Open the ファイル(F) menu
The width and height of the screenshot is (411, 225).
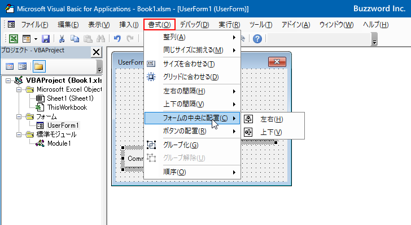click(34, 25)
